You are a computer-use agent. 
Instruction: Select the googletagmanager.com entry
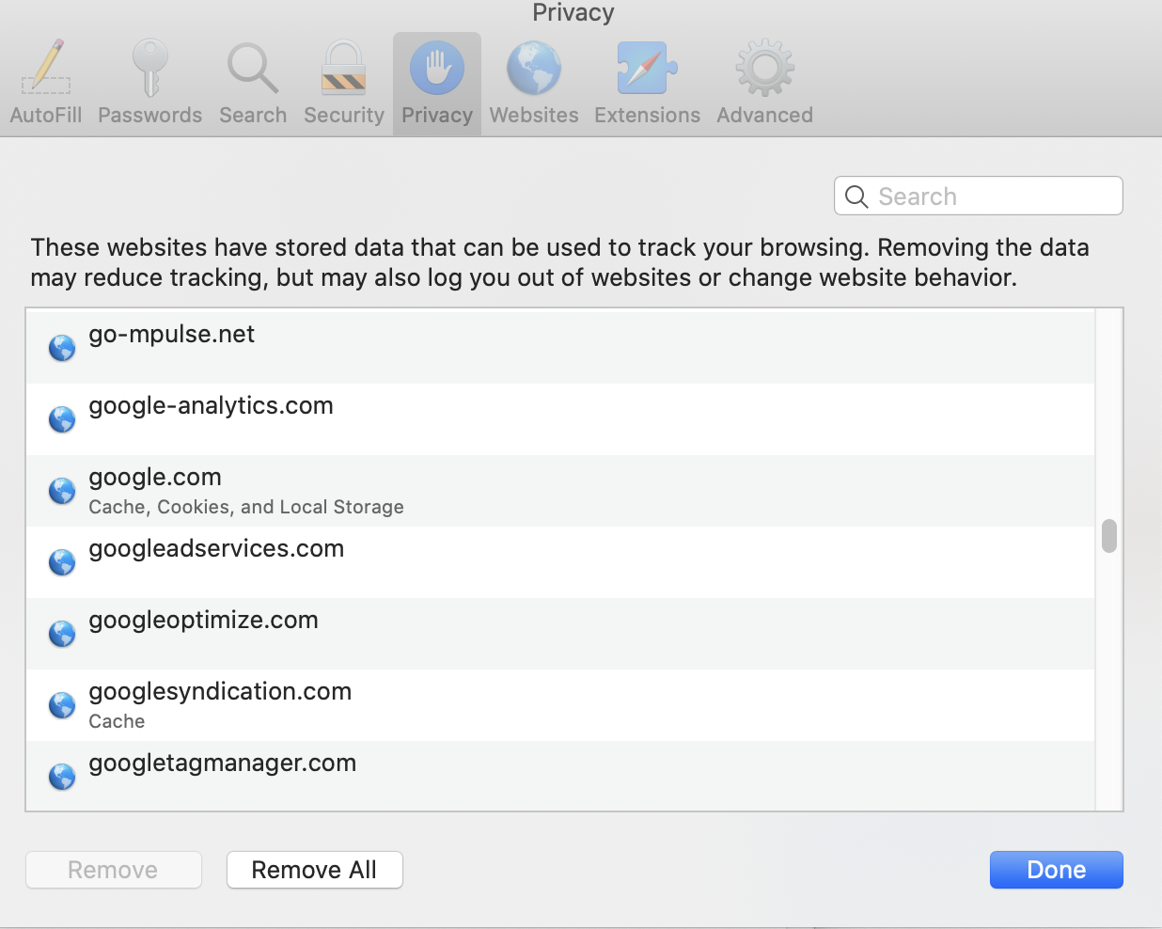click(560, 776)
